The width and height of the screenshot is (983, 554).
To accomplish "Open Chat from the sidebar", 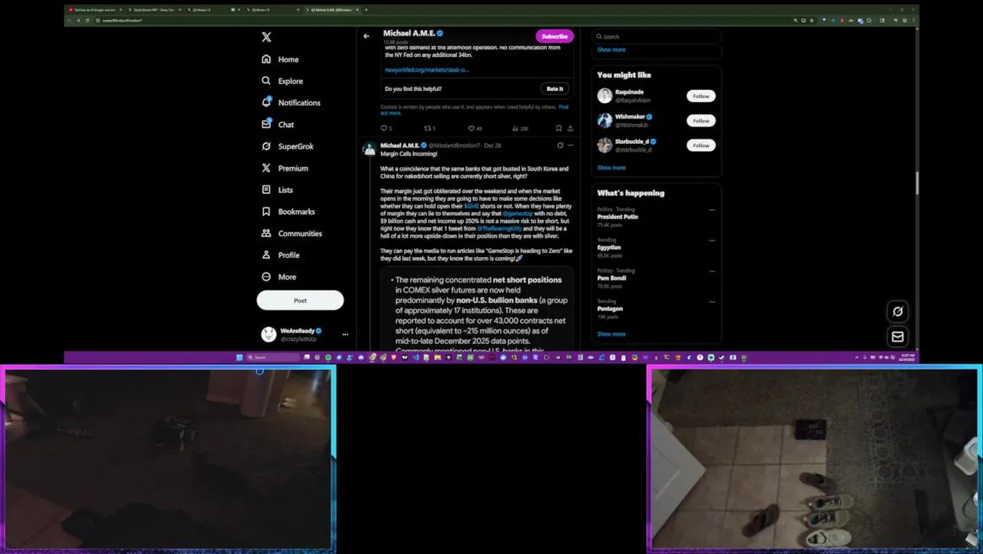I will coord(278,124).
